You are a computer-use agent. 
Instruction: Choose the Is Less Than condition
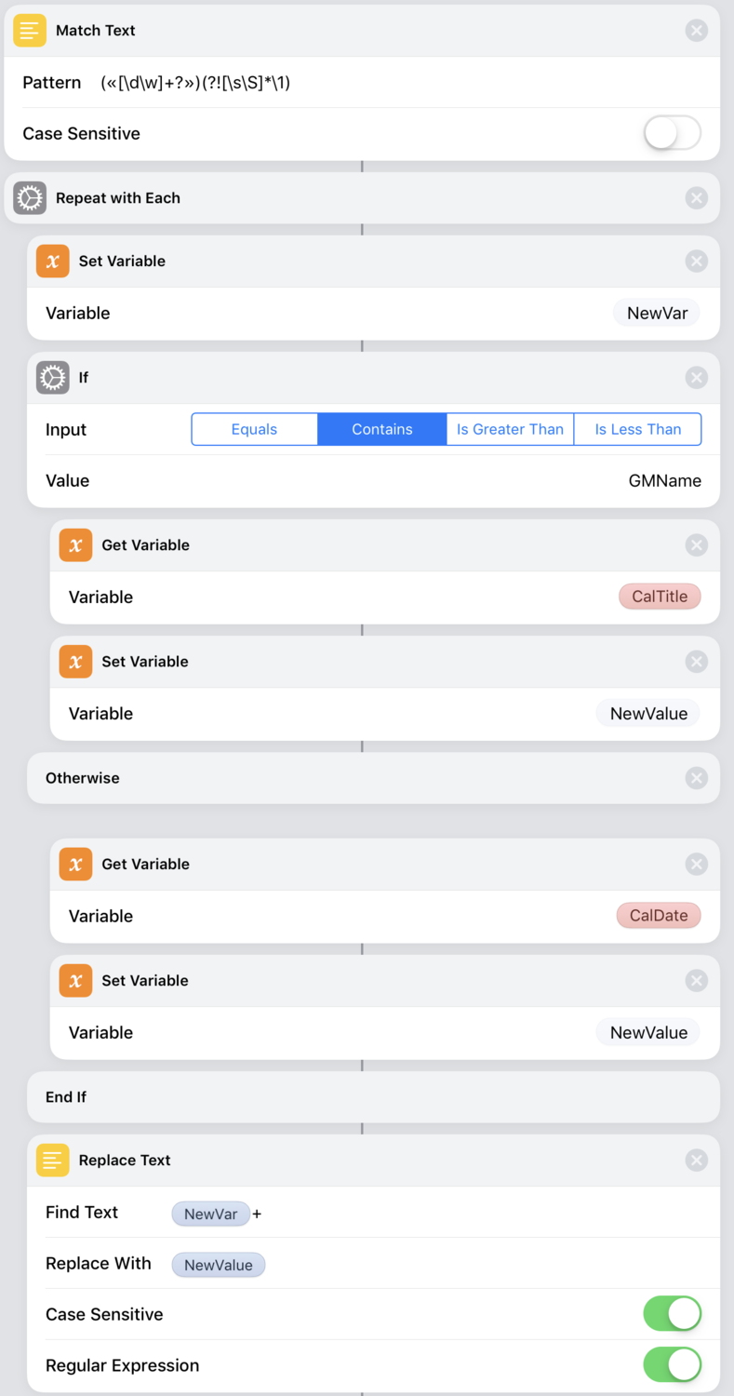coord(637,429)
